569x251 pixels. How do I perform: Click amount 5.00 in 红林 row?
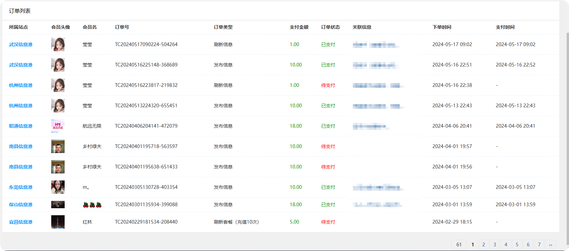294,222
